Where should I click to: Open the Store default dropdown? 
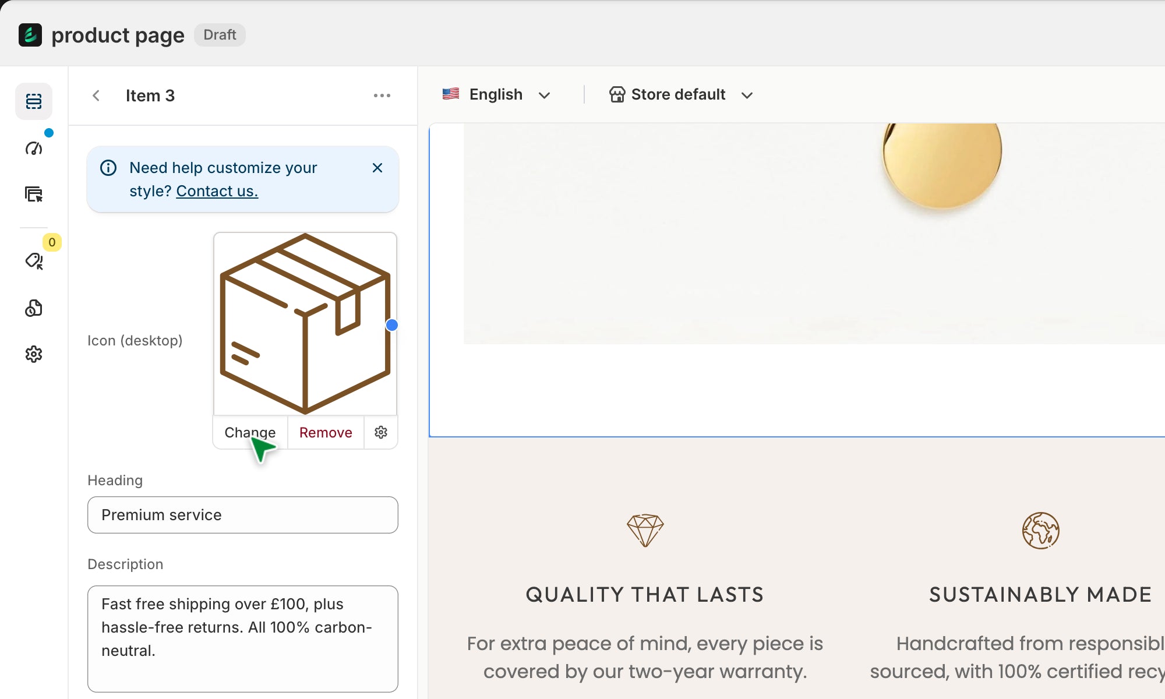pos(680,94)
